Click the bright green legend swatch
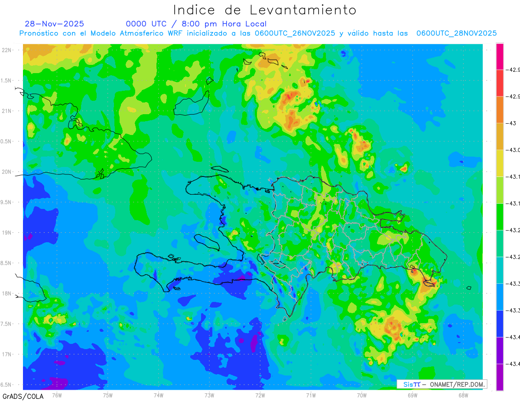Image resolution: width=520 pixels, height=401 pixels. 500,217
